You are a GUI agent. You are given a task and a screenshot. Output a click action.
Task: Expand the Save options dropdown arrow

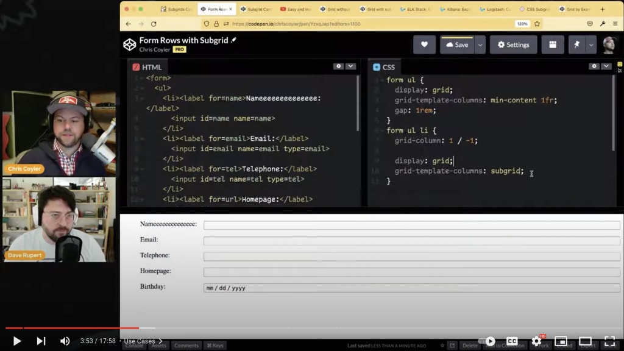480,44
